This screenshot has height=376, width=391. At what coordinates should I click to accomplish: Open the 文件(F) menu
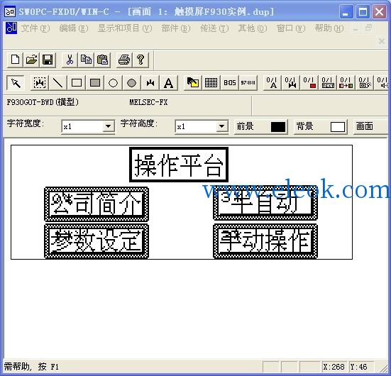pyautogui.click(x=35, y=28)
